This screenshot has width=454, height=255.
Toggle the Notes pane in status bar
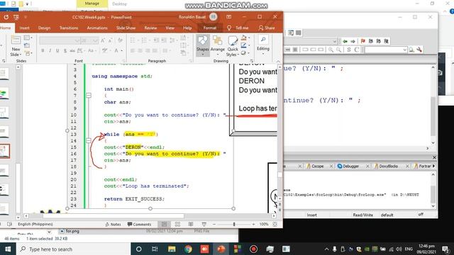point(113,224)
